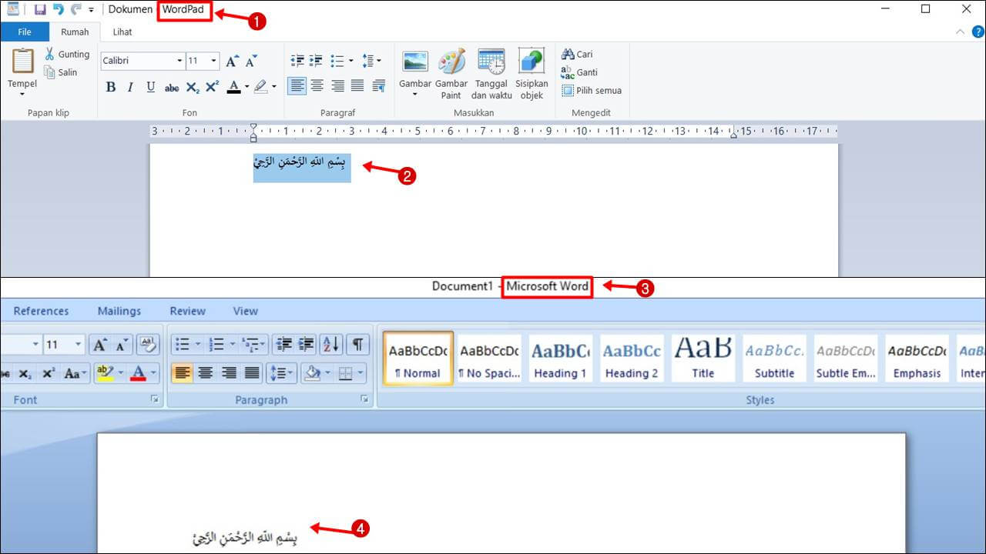986x554 pixels.
Task: Open File tab in WordPad
Action: point(25,32)
